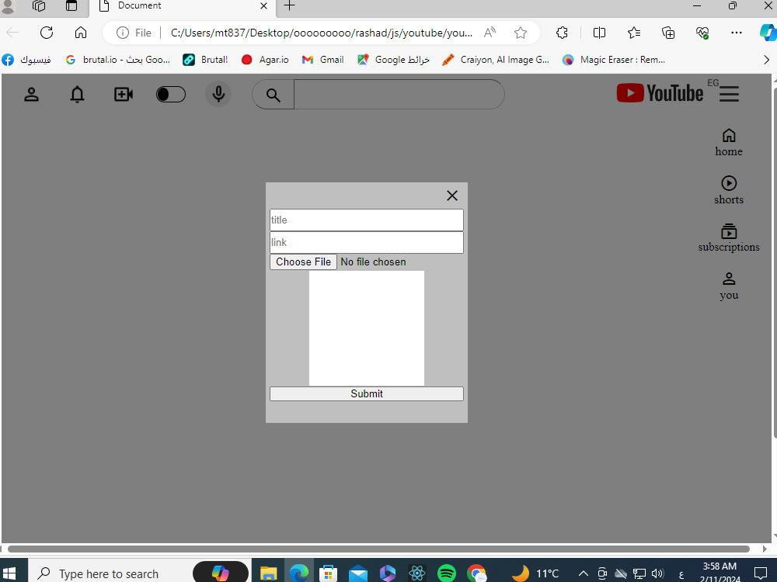
Task: Submit the upload form
Action: [367, 394]
